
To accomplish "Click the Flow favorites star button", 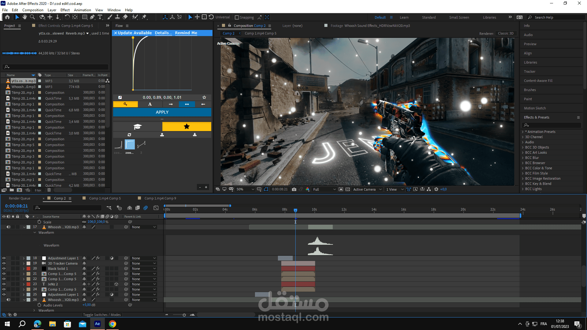I will [x=186, y=127].
